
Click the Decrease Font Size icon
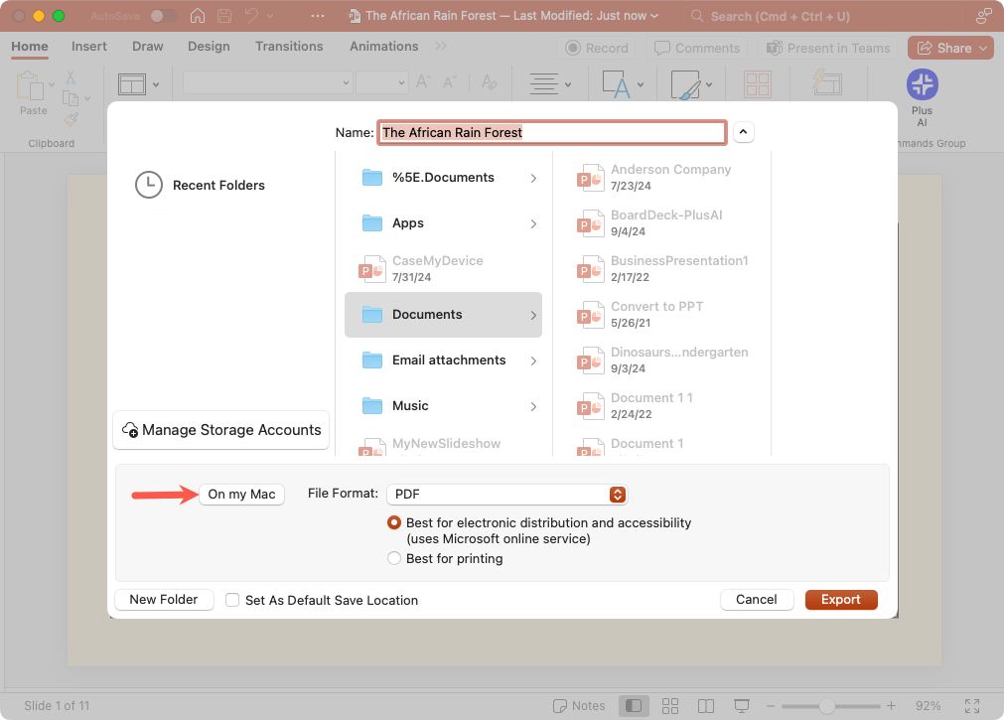coord(450,82)
